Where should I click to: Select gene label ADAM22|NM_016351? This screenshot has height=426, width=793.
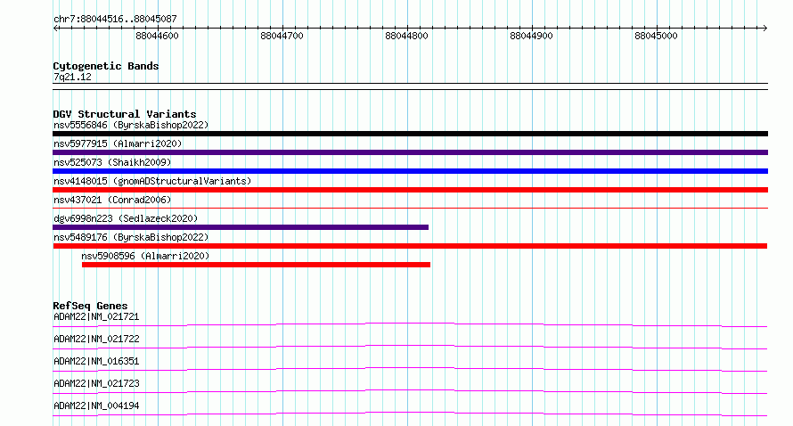coord(96,361)
